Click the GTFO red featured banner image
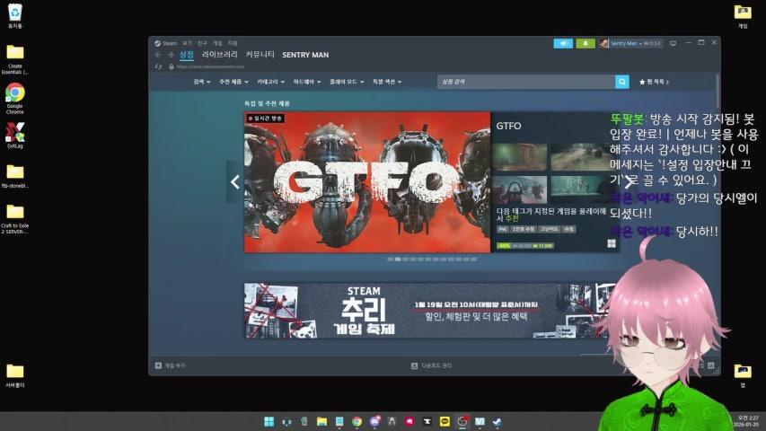766x431 pixels. click(x=367, y=181)
